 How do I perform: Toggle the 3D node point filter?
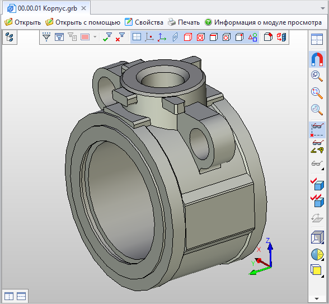click(x=149, y=37)
